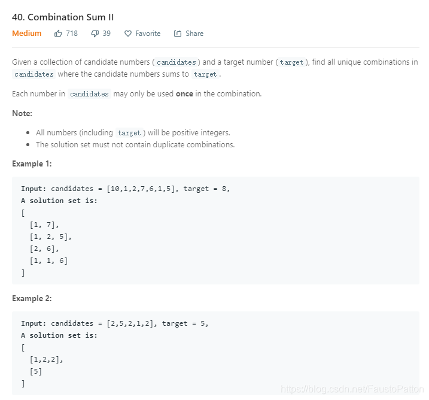The height and width of the screenshot is (400, 429).
Task: Click the heart Favorite icon
Action: pyautogui.click(x=128, y=34)
